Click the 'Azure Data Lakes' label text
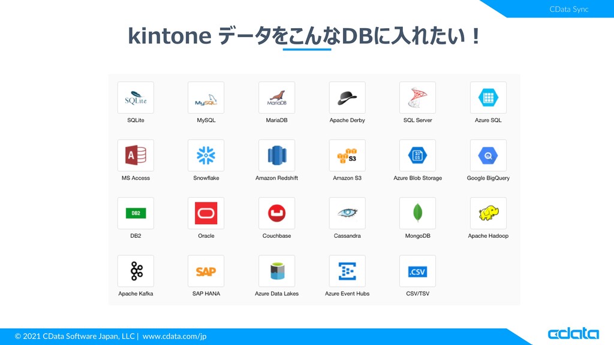Screen dimensions: 614x345 [276, 293]
